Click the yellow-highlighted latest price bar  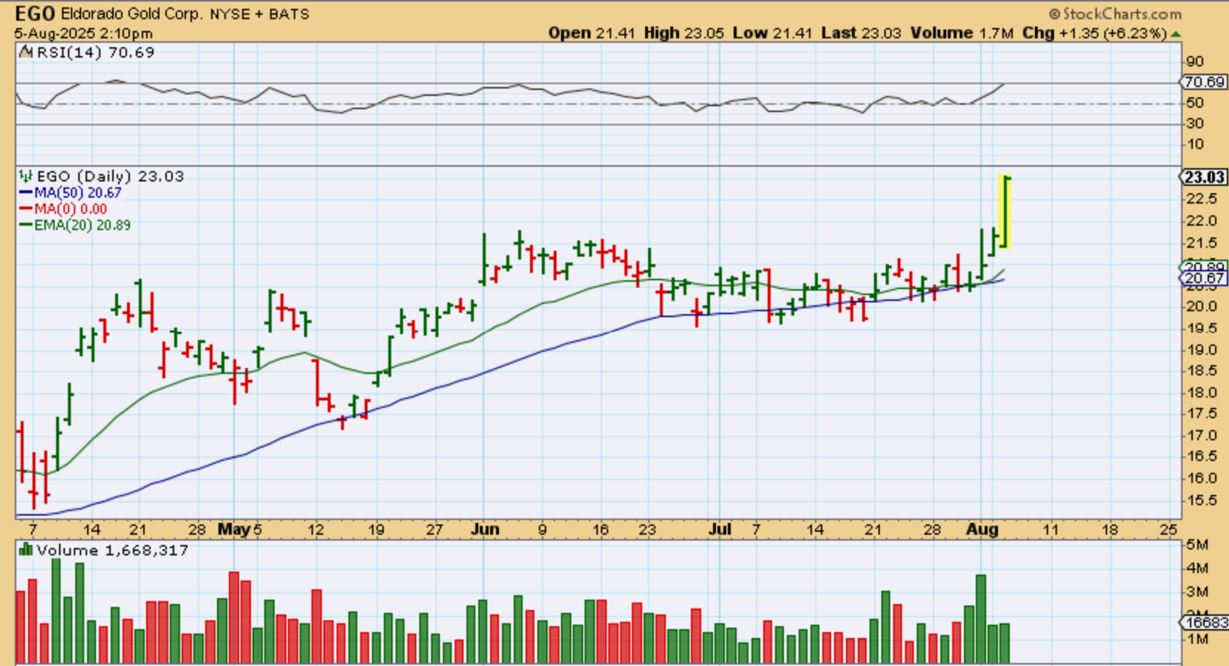tap(1005, 212)
